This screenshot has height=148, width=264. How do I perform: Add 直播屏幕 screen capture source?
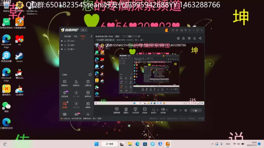[x=117, y=111]
